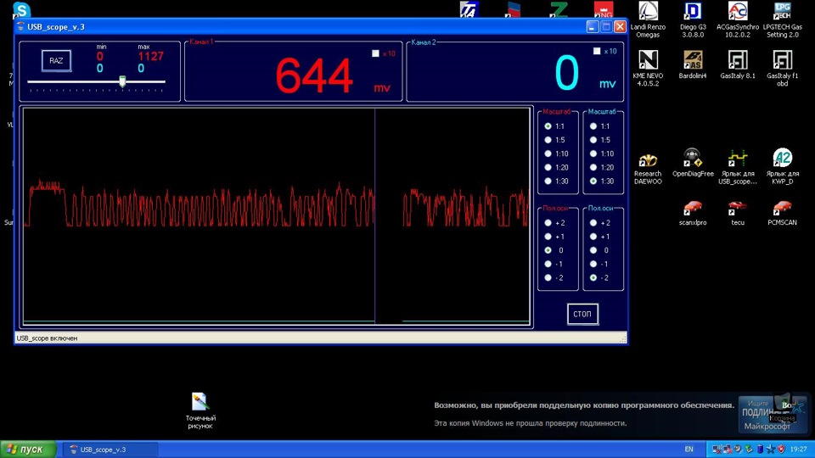
Task: Launch the OpenDiagFree desktop shortcut
Action: click(x=693, y=159)
